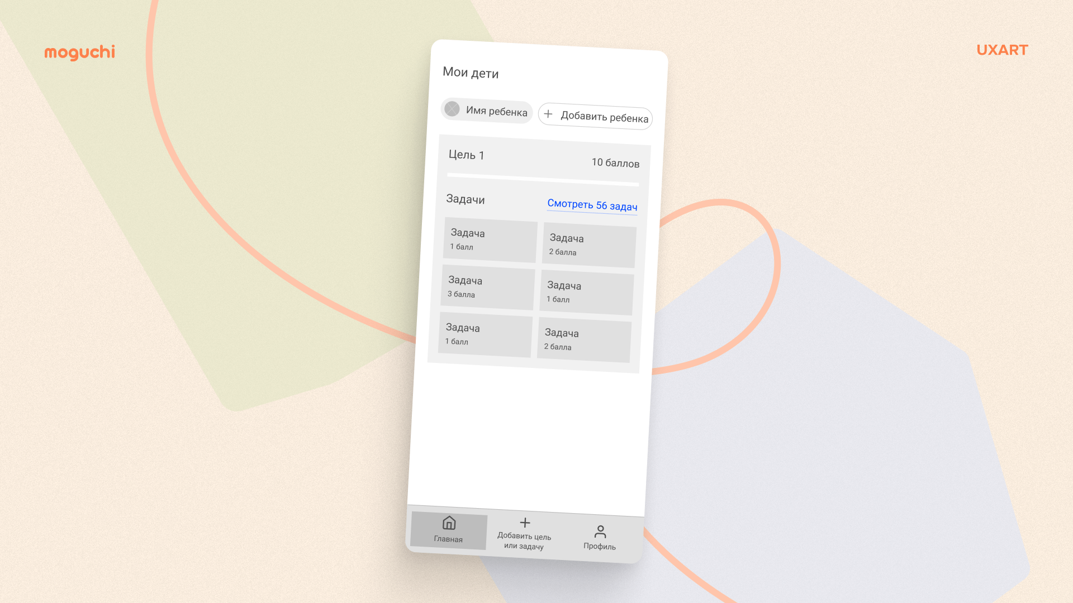Click the 'Цель 1' progress bar
This screenshot has width=1073, height=603.
point(543,179)
